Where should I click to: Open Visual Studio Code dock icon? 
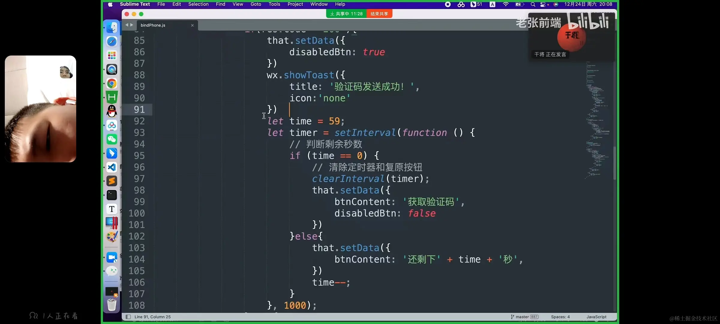(112, 167)
